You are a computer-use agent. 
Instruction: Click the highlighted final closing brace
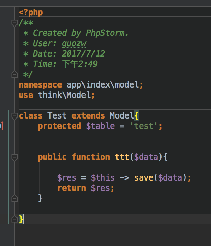point(21,219)
